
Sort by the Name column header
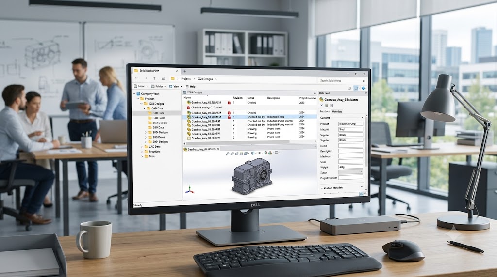[x=187, y=98]
